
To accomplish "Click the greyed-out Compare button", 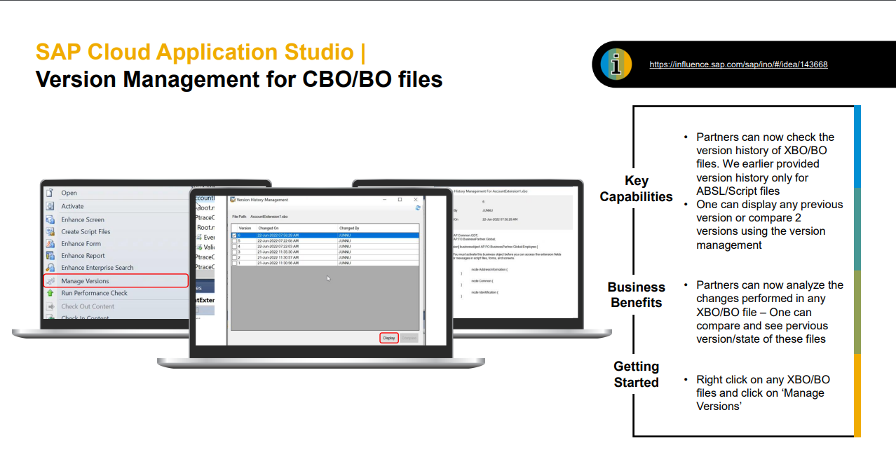I will point(409,338).
